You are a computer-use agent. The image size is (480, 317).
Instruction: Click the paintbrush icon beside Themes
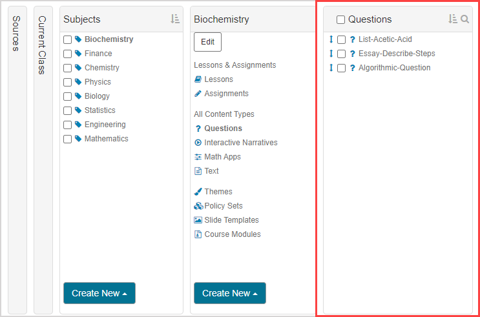click(198, 192)
